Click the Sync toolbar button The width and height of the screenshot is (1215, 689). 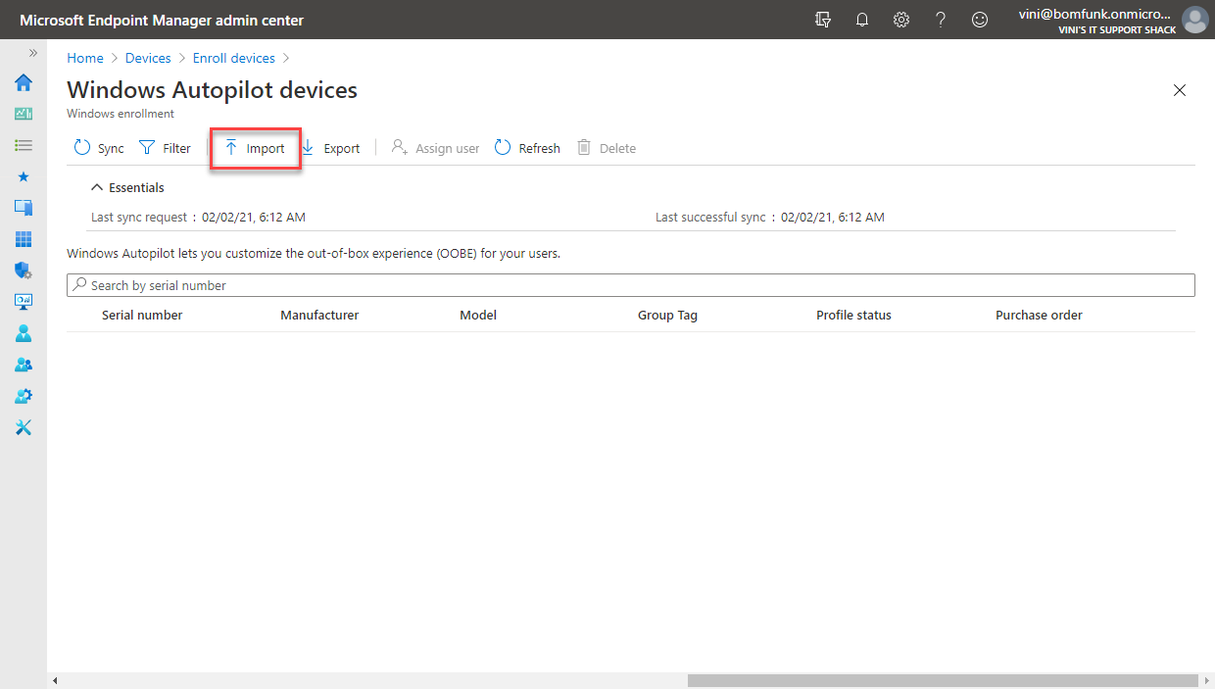pyautogui.click(x=99, y=148)
